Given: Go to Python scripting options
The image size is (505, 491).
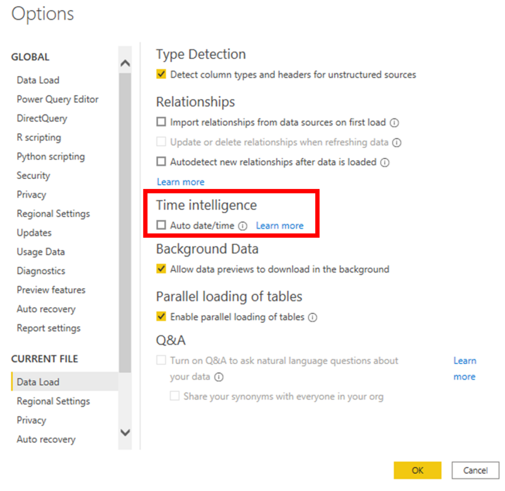Looking at the screenshot, I should click(x=51, y=156).
